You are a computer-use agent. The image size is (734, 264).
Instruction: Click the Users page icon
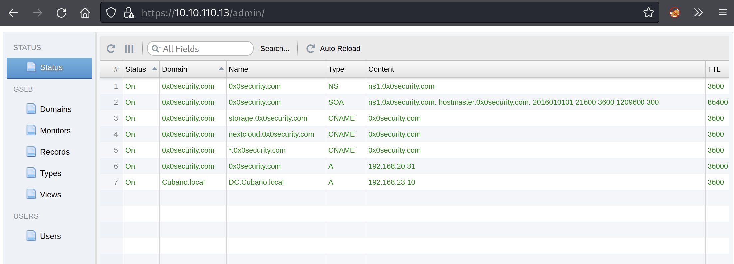coord(31,236)
